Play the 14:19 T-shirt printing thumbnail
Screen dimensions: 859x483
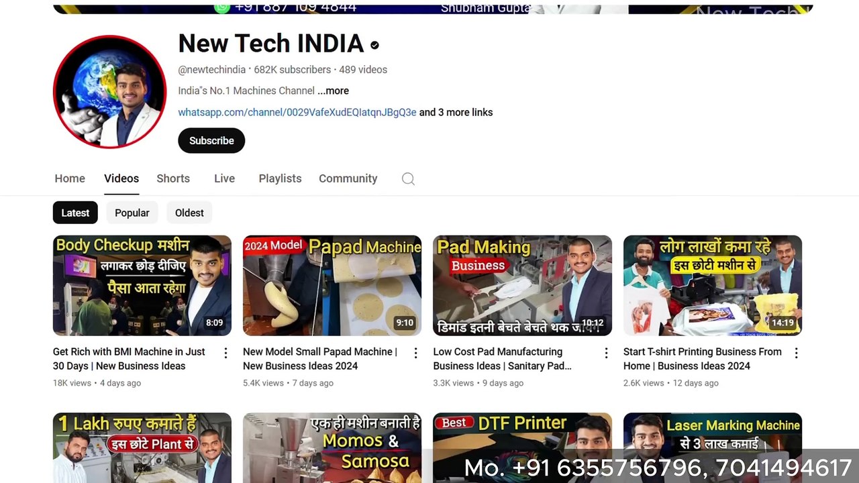(713, 285)
